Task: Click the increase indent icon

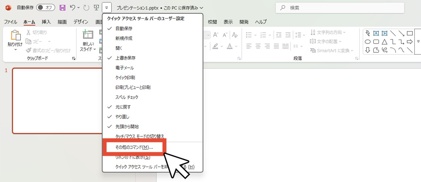Action: pos(288,35)
